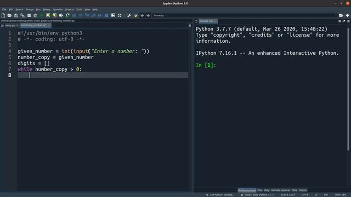
Task: Stop debugging with blue square
Action: (x=106, y=15)
